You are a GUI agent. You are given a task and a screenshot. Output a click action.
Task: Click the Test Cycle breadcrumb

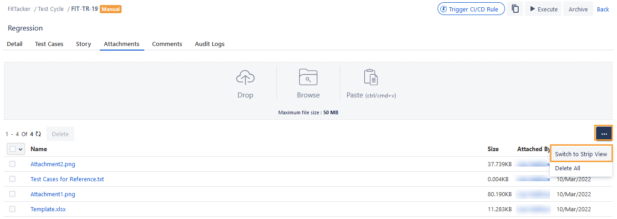[51, 9]
